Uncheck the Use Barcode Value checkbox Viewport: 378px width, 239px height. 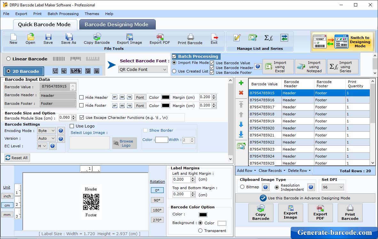(x=212, y=63)
